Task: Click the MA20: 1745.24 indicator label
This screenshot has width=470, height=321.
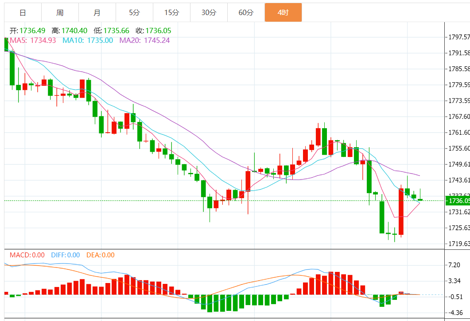Action: point(145,40)
